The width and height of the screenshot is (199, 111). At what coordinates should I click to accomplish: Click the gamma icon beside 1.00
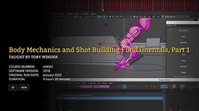(154, 17)
